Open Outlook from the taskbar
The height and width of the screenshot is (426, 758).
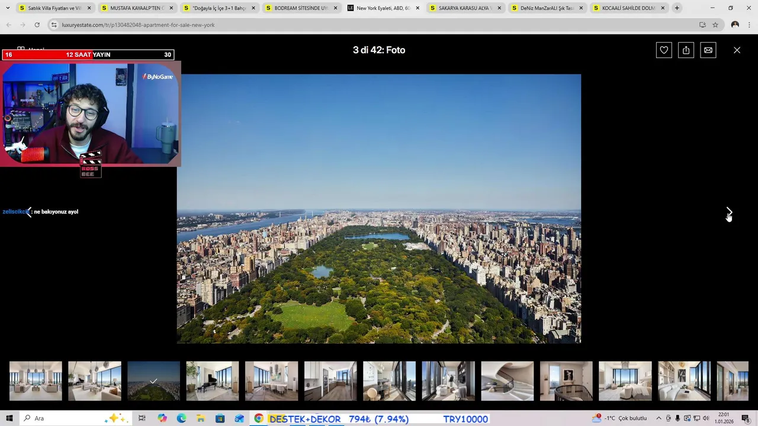pos(239,418)
